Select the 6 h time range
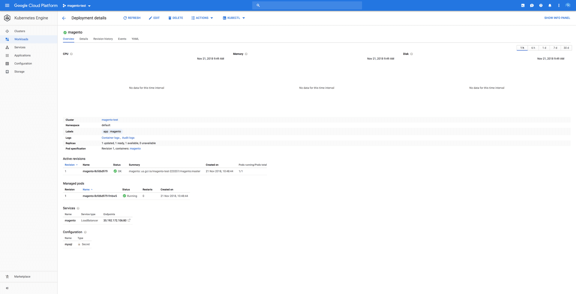This screenshot has width=576, height=294. pos(533,48)
